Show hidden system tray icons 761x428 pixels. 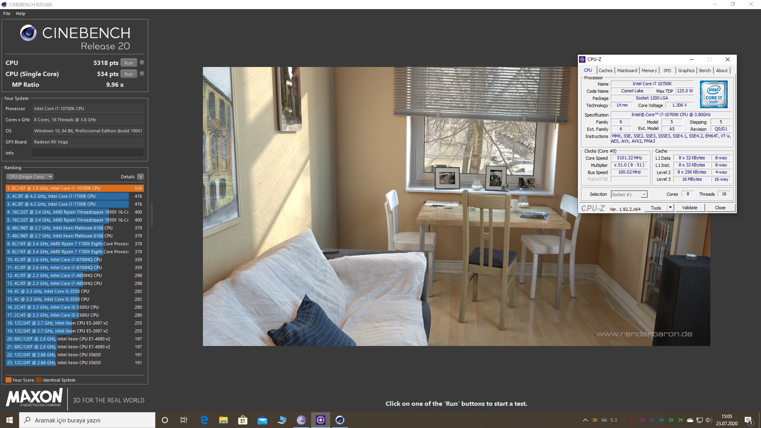pyautogui.click(x=585, y=420)
